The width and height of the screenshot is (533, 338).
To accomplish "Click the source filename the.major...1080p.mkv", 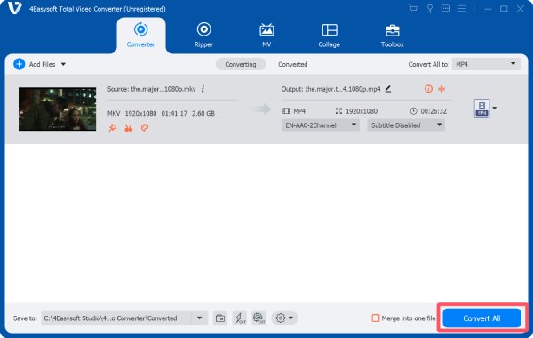I will pos(163,89).
